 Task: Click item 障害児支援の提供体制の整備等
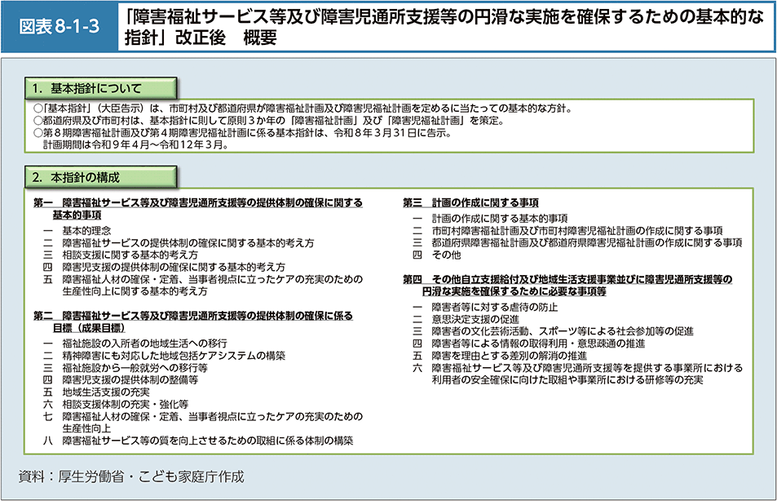tap(130, 379)
